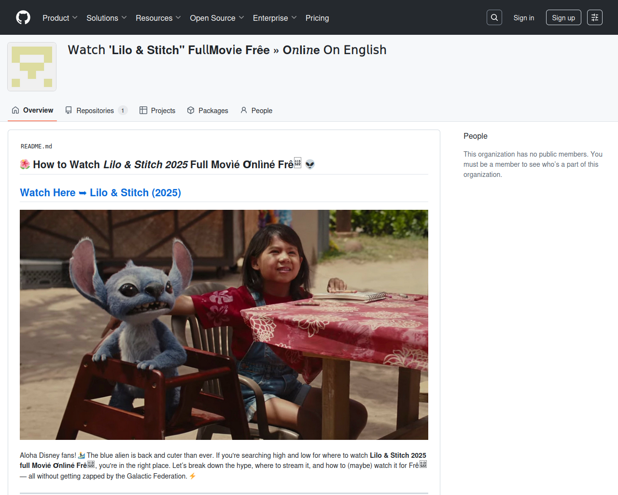Click the lightning bolt emoji in paragraph
This screenshot has width=618, height=495.
coord(193,476)
